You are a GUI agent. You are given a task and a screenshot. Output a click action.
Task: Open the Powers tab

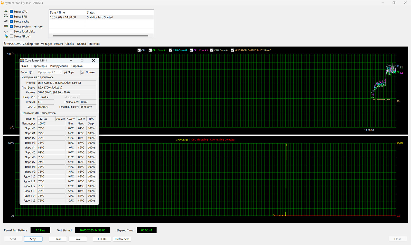(x=58, y=44)
